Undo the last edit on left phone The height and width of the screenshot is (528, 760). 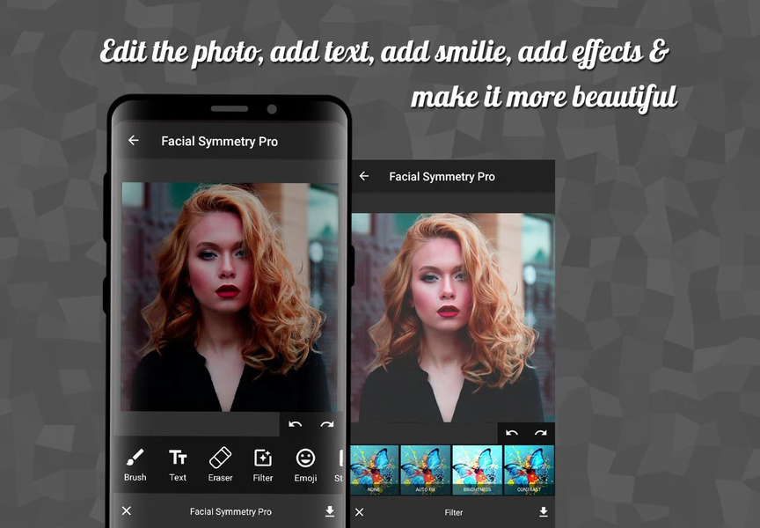pyautogui.click(x=296, y=425)
